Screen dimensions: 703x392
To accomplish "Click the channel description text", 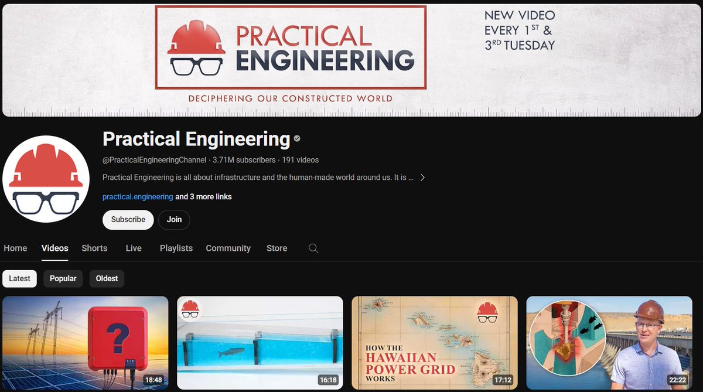I will click(x=258, y=178).
